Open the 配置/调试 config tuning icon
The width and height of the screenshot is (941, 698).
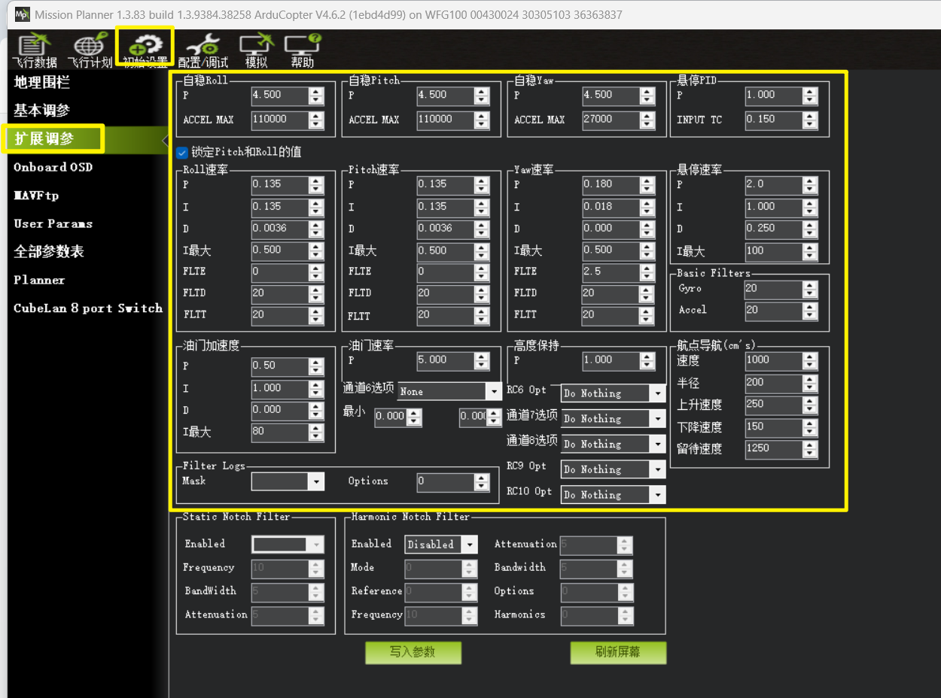(x=203, y=48)
